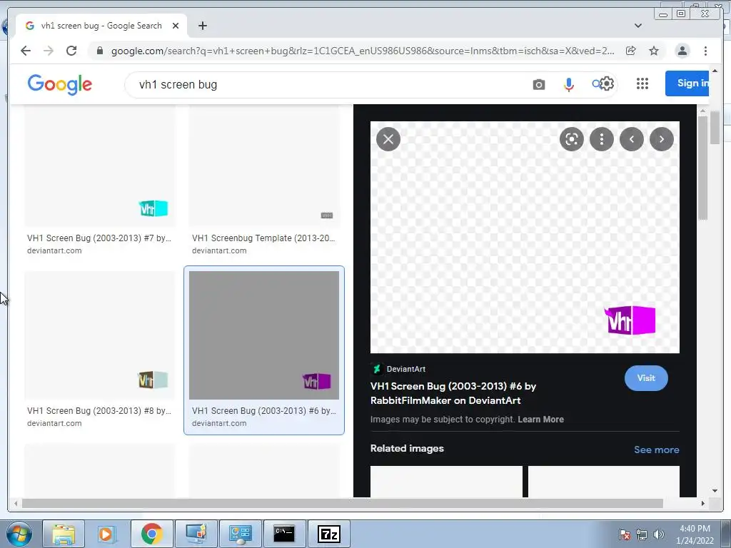
Task: Open the DeviantArt source label
Action: 398,369
